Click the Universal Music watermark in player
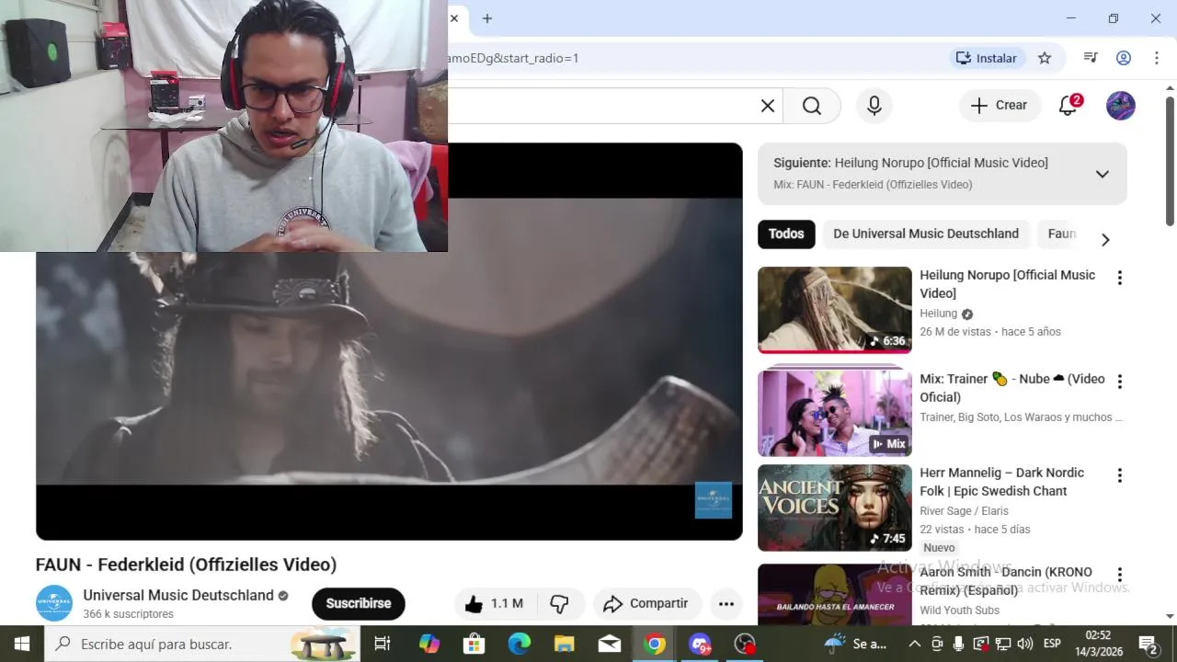 click(x=714, y=500)
